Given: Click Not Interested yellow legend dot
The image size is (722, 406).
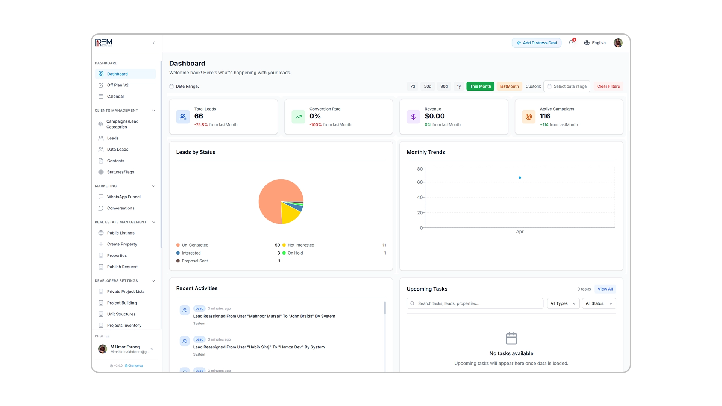Looking at the screenshot, I should point(284,245).
